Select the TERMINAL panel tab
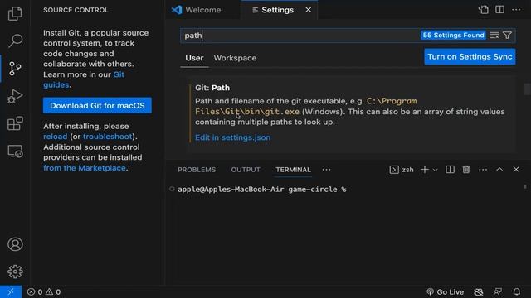The height and width of the screenshot is (298, 531). click(x=293, y=170)
